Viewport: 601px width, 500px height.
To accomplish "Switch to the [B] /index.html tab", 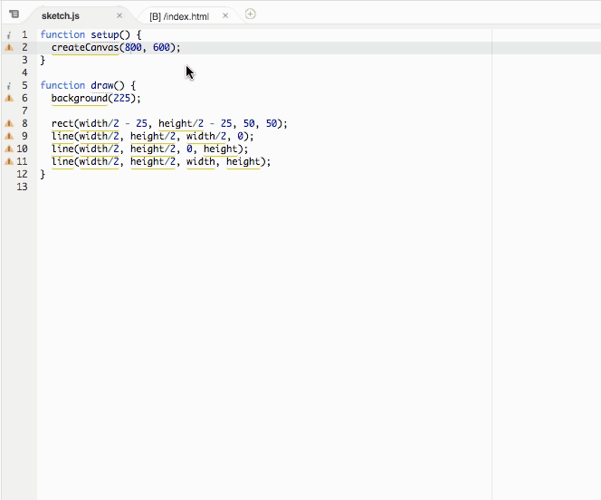I will [x=179, y=16].
